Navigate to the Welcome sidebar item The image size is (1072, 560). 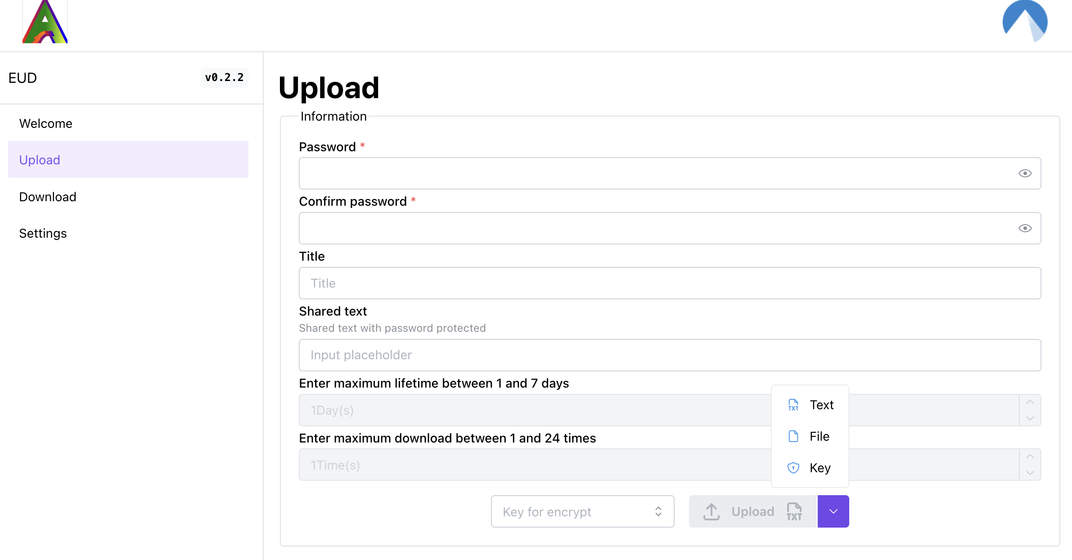point(46,123)
